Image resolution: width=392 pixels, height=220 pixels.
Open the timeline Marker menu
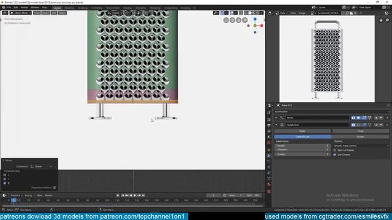[48, 196]
